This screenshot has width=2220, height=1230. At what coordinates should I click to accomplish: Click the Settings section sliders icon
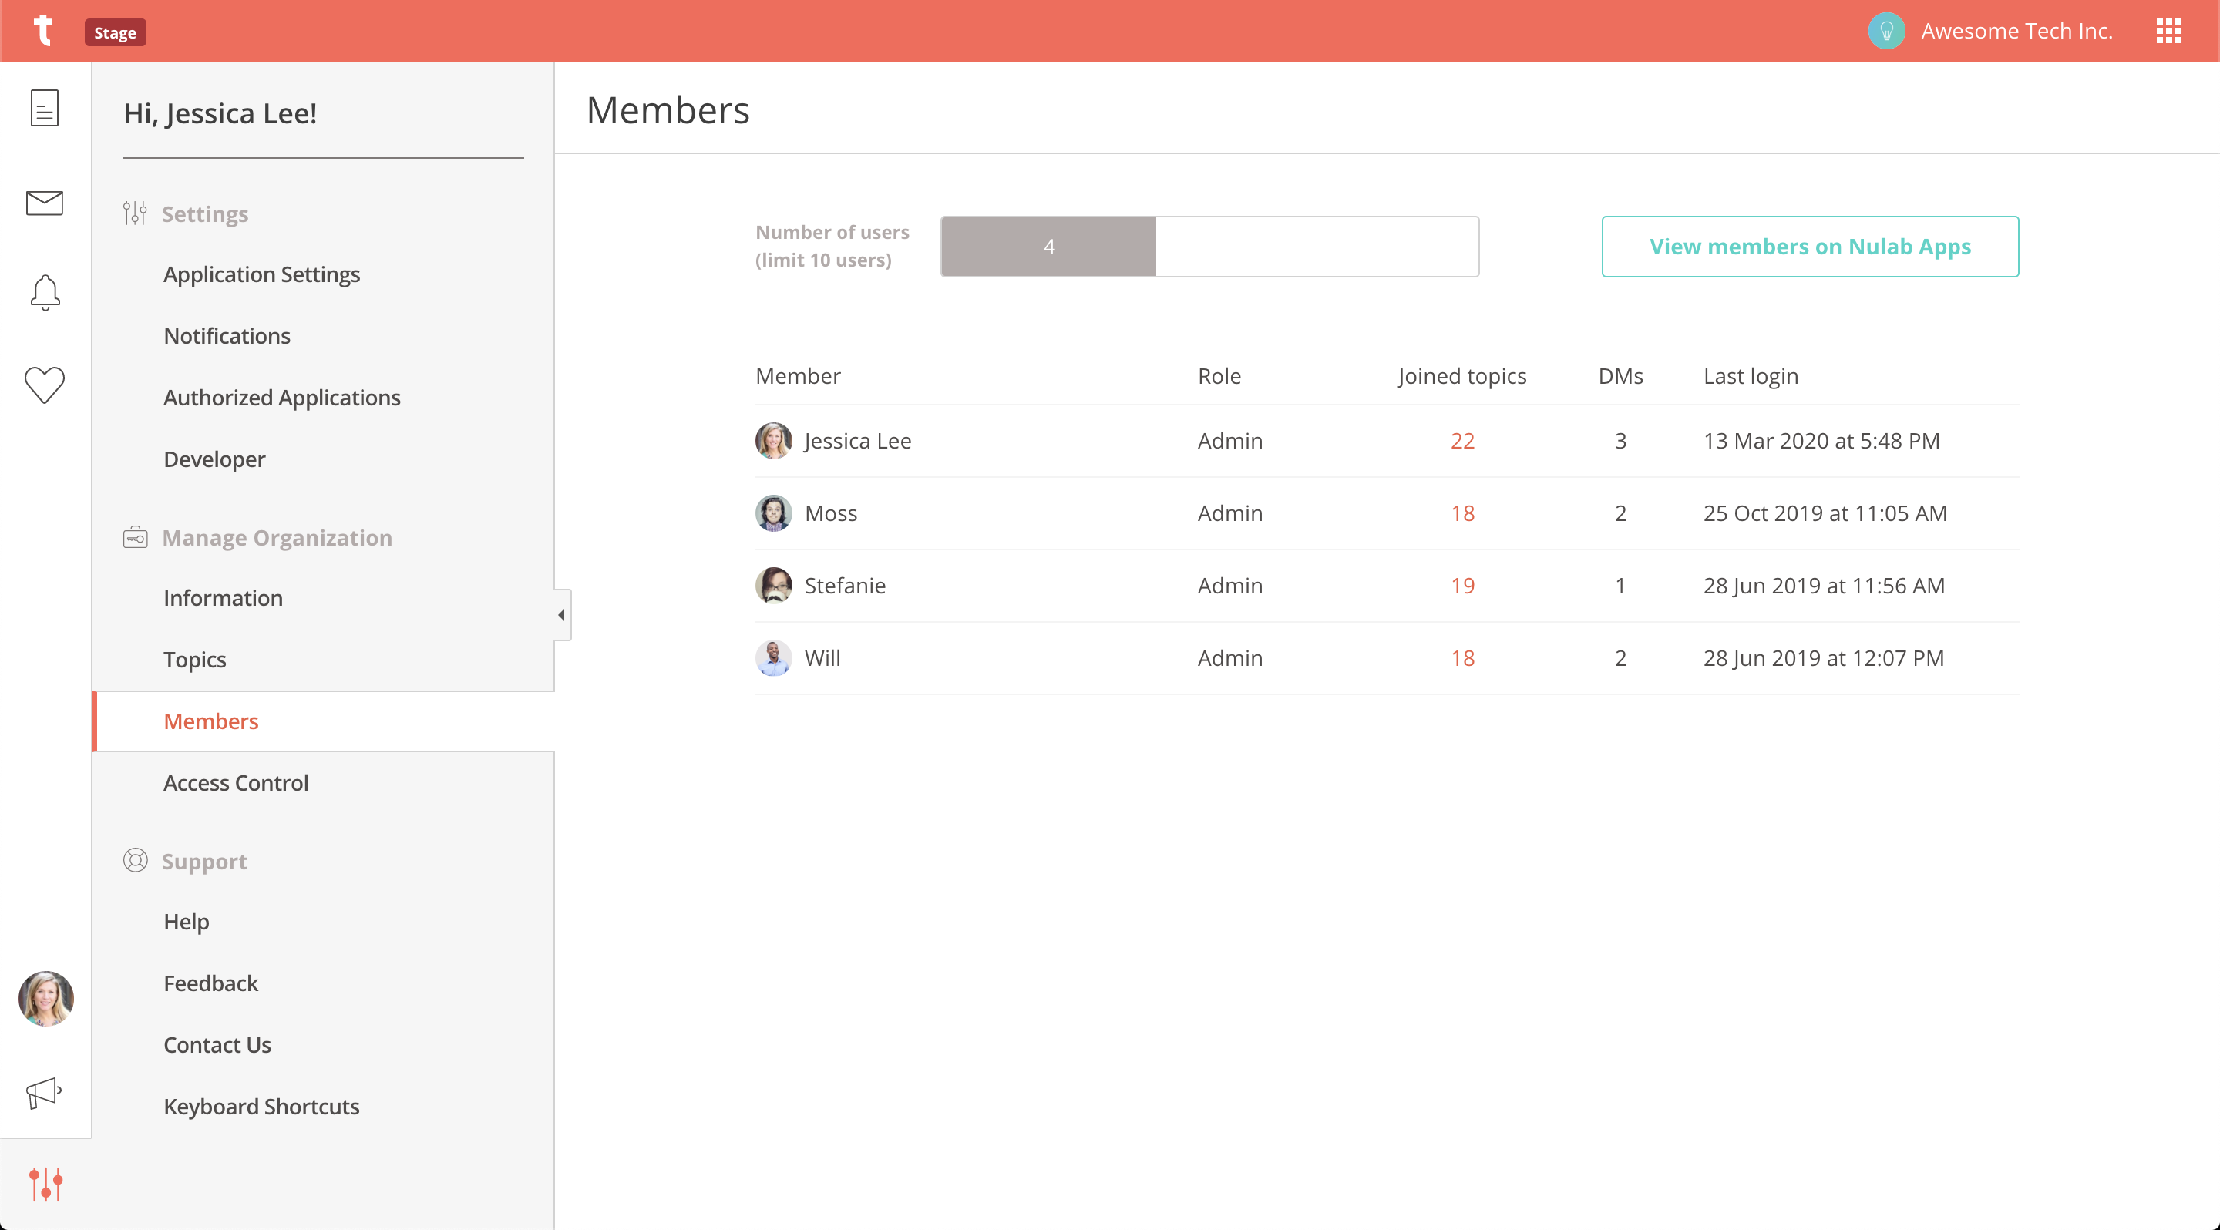(x=134, y=213)
